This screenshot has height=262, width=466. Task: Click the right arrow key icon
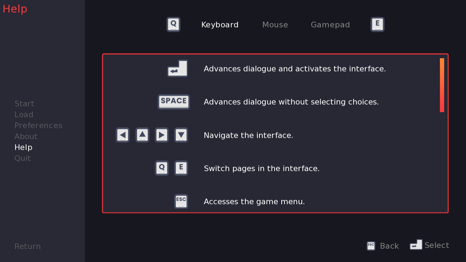click(161, 135)
